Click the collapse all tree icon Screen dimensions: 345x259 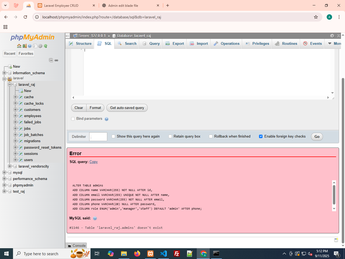pyautogui.click(x=51, y=60)
